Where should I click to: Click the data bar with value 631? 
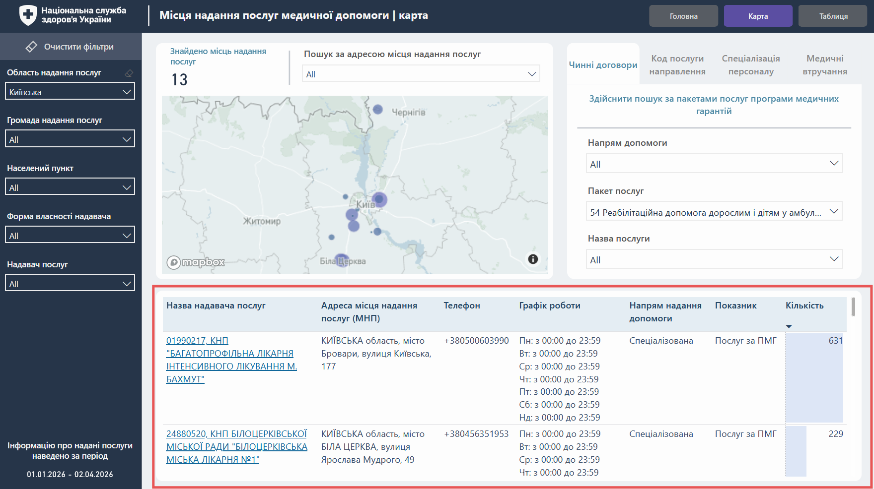814,378
